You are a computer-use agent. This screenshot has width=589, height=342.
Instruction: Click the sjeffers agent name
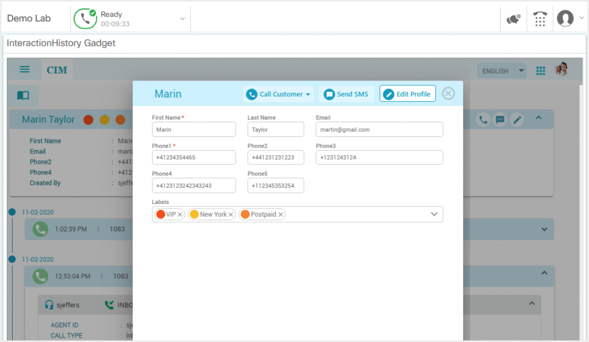[68, 305]
